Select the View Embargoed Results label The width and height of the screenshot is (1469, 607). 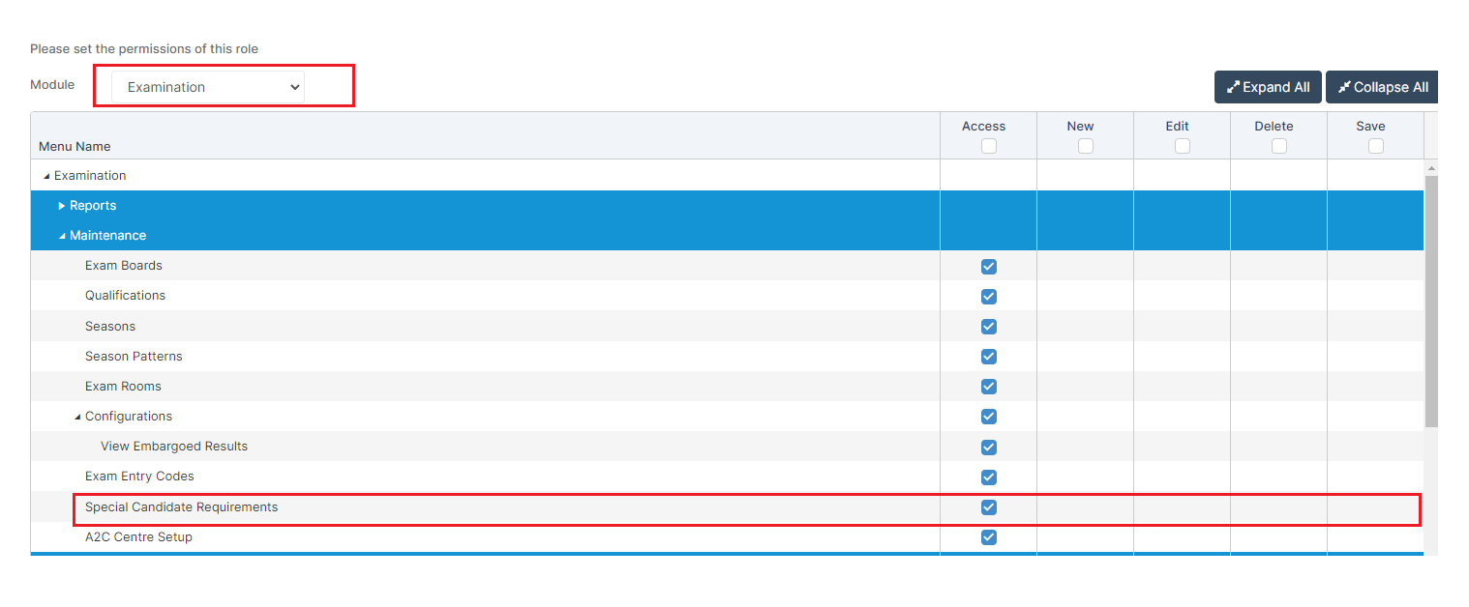tap(174, 447)
